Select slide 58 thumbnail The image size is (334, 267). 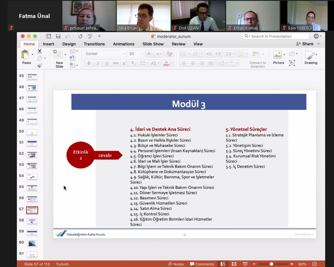(x=32, y=221)
